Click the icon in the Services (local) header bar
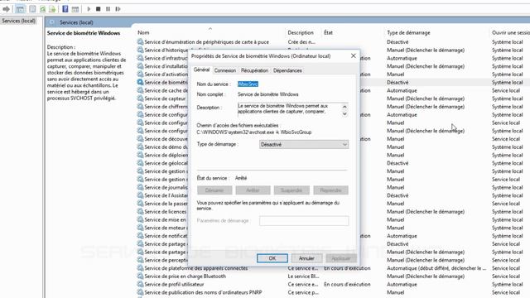Viewport: 530px width, 298px height. (x=51, y=22)
